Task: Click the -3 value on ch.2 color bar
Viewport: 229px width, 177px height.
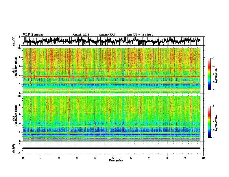Action: [213, 106]
